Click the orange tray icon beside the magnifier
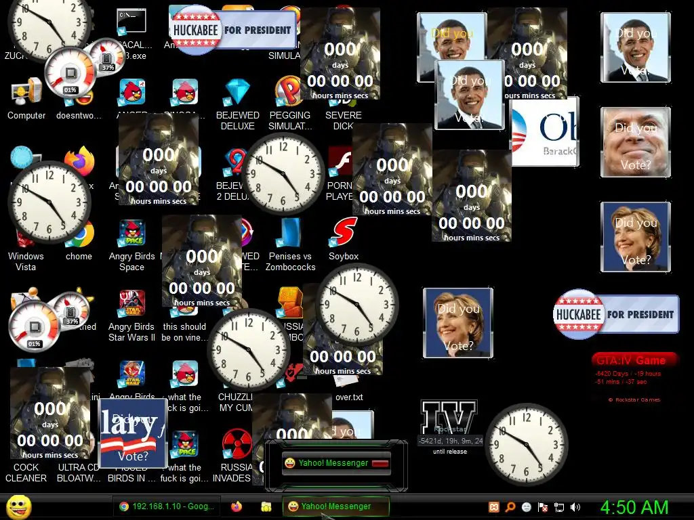 pyautogui.click(x=494, y=507)
